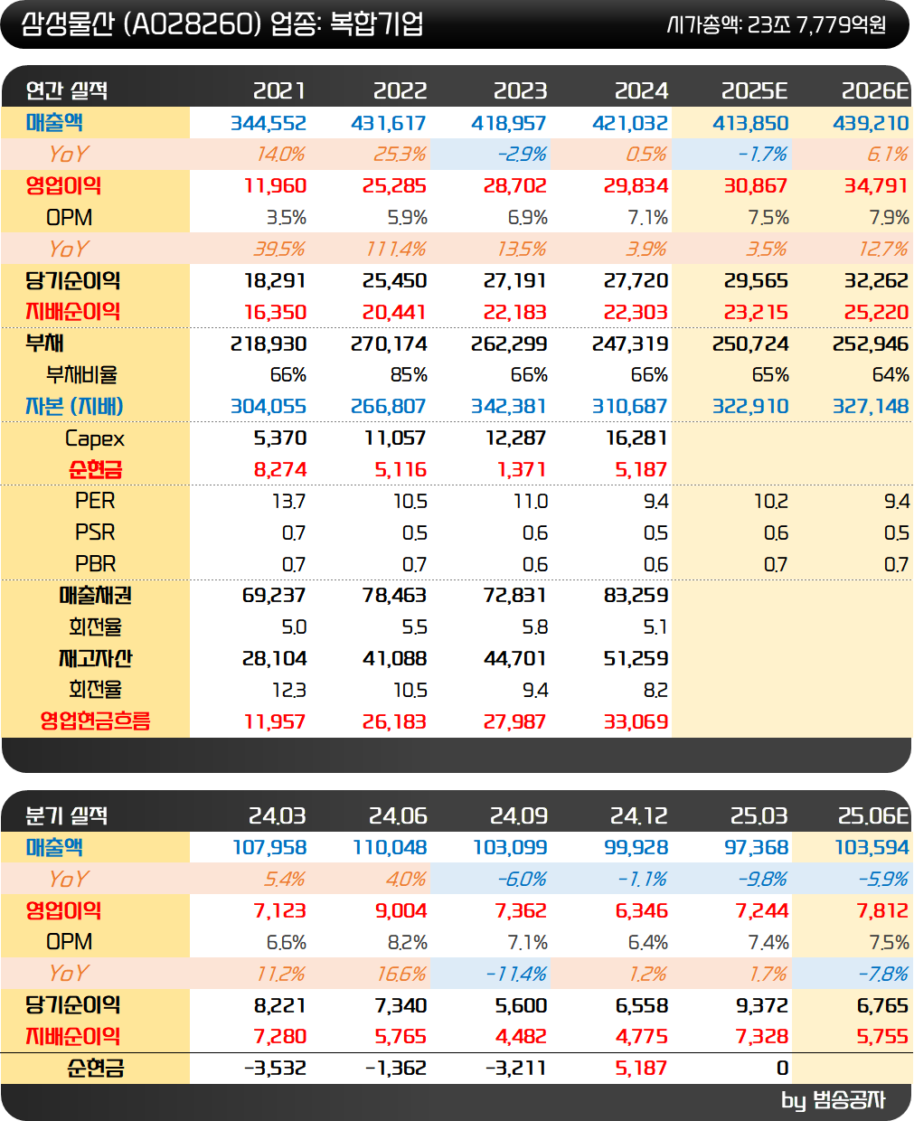This screenshot has height=1121, width=914.
Task: Click the PBR row label
Action: [95, 564]
